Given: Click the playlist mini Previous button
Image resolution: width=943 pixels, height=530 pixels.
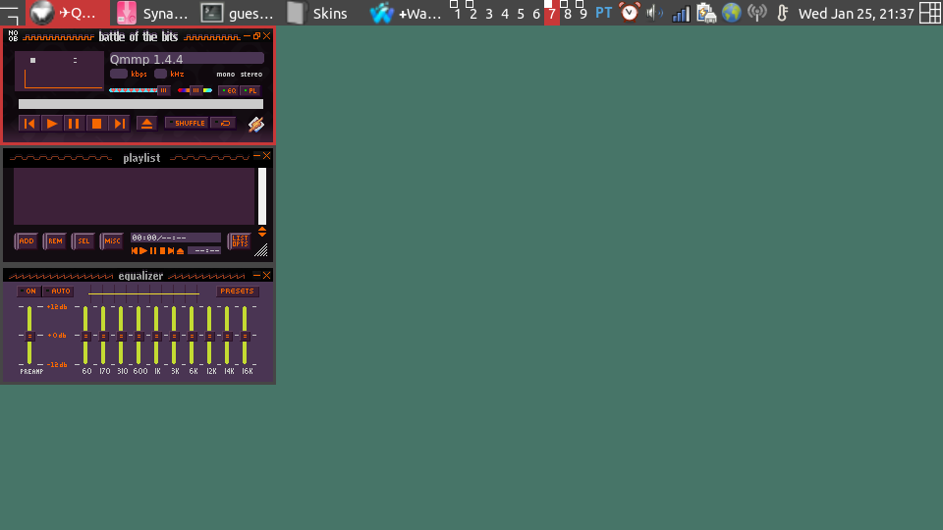Looking at the screenshot, I should [135, 250].
